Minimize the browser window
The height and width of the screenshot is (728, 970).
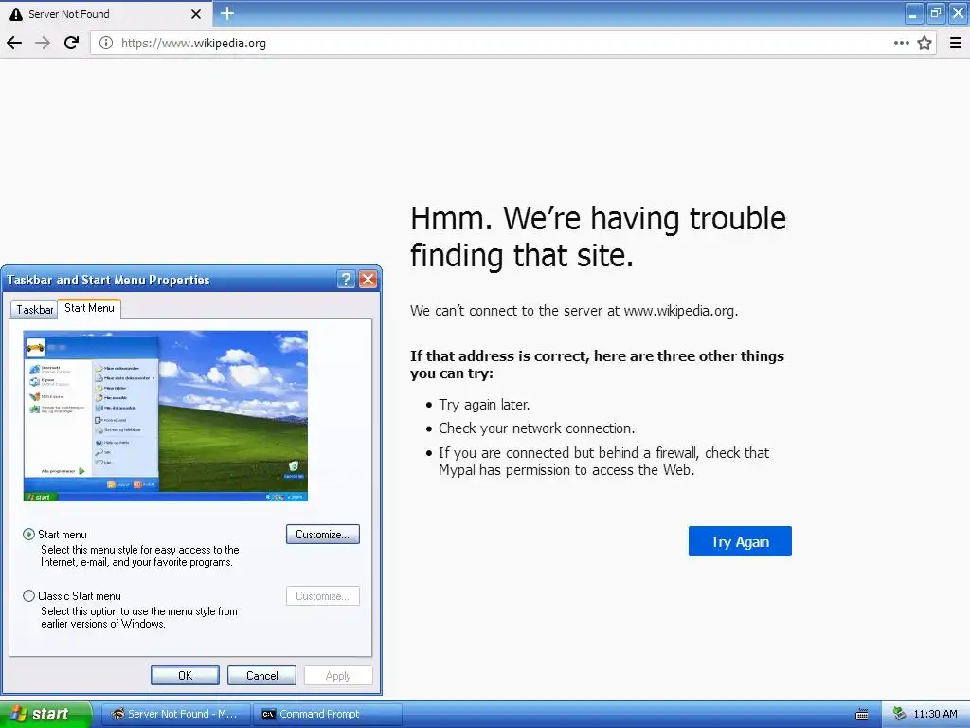914,13
